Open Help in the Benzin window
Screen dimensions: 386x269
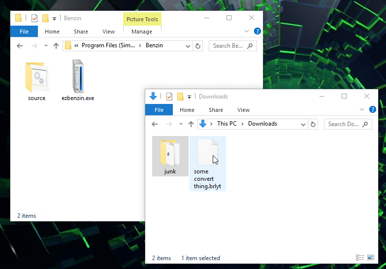(257, 32)
